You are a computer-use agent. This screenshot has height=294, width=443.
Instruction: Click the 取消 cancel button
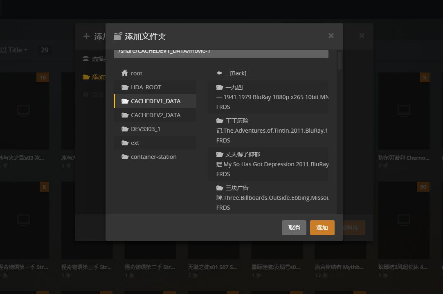(294, 228)
